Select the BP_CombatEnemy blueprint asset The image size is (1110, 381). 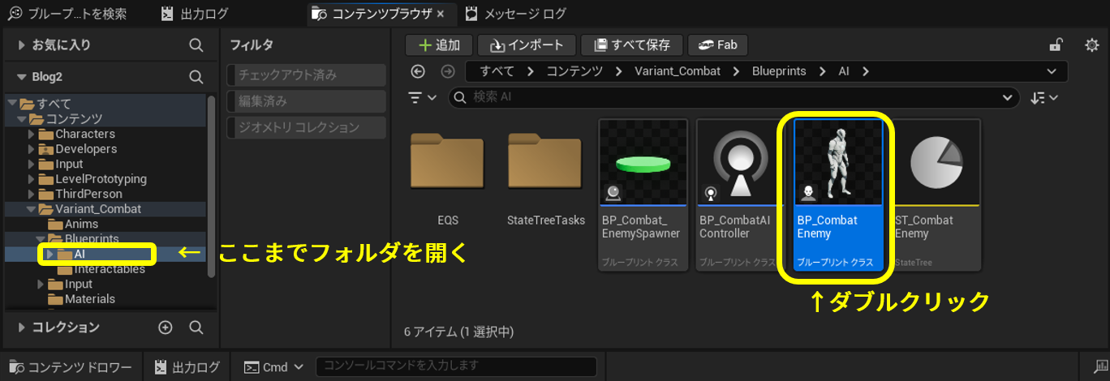838,195
